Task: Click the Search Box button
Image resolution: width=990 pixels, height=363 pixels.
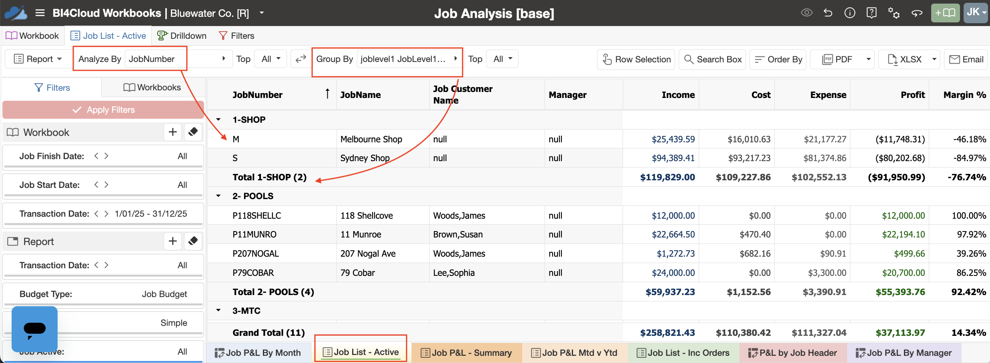Action: [x=712, y=60]
